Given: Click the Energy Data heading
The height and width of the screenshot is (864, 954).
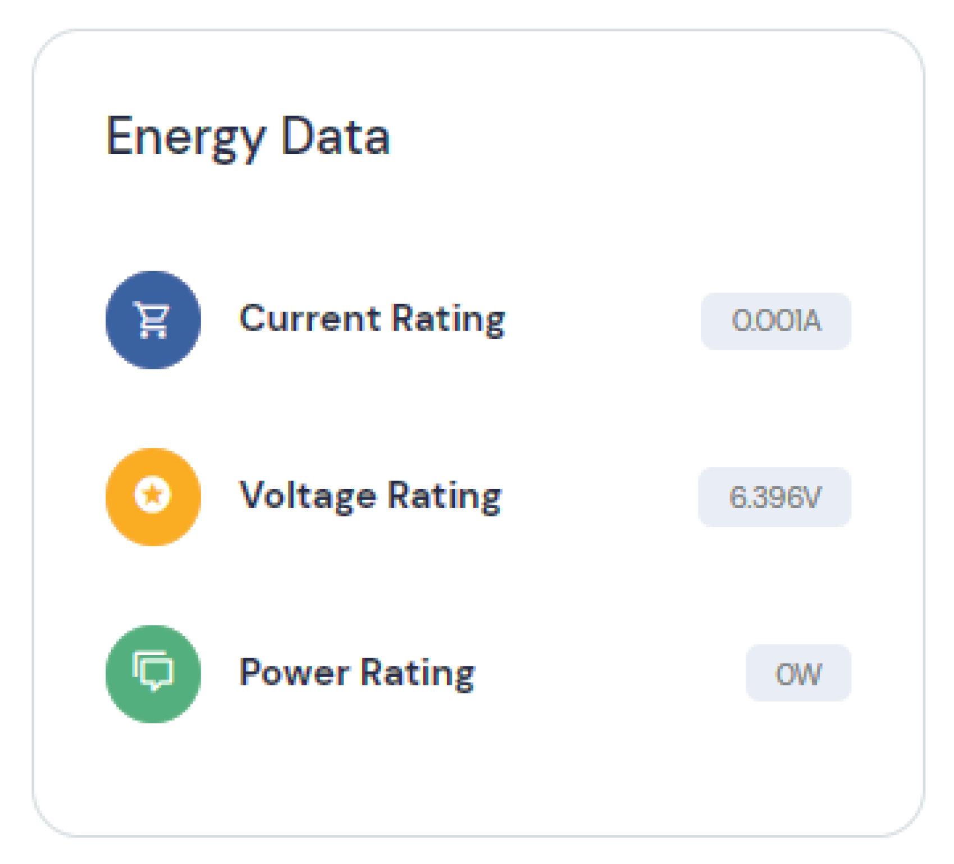Looking at the screenshot, I should 248,136.
